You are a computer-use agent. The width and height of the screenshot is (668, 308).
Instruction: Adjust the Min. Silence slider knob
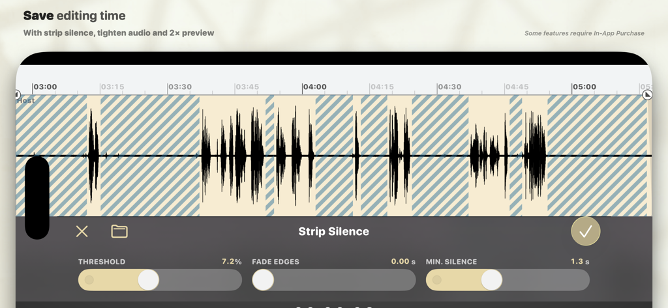pos(492,279)
